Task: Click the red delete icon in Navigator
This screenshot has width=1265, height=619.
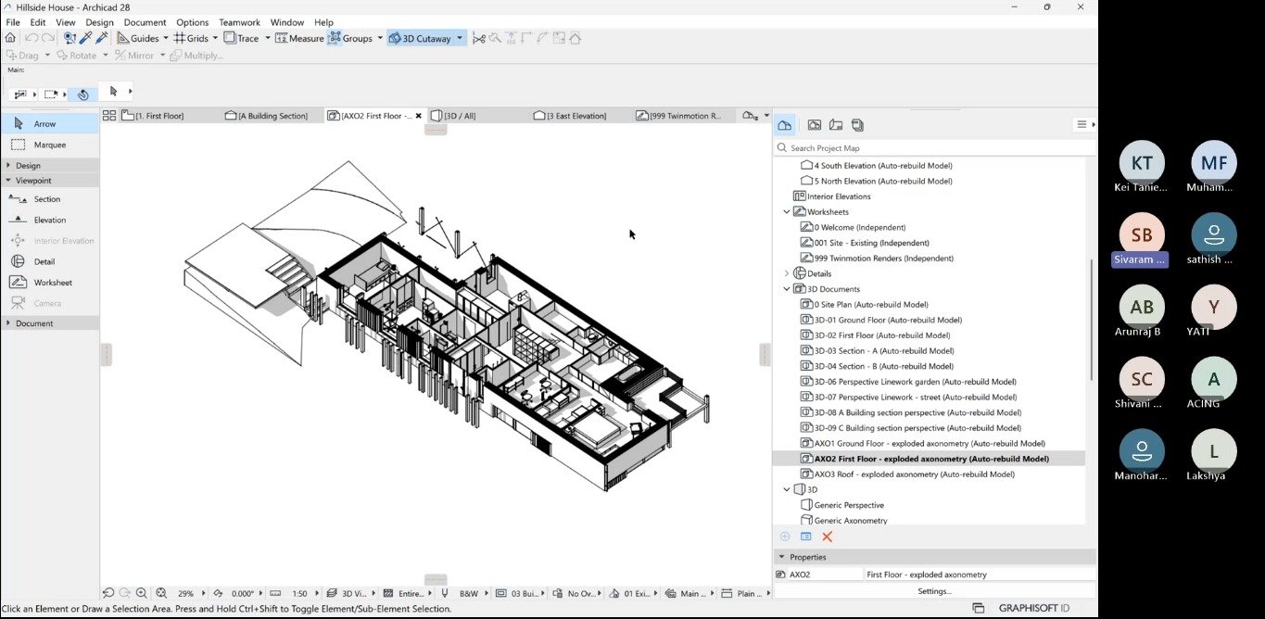Action: 828,537
